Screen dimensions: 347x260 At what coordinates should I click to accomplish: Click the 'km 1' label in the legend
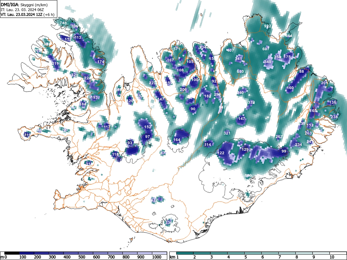click(x=175, y=257)
